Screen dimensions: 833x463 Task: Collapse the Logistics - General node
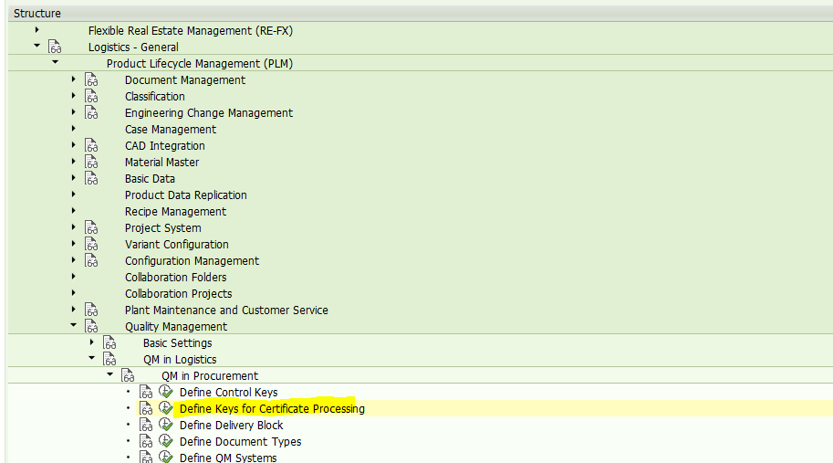(x=37, y=47)
